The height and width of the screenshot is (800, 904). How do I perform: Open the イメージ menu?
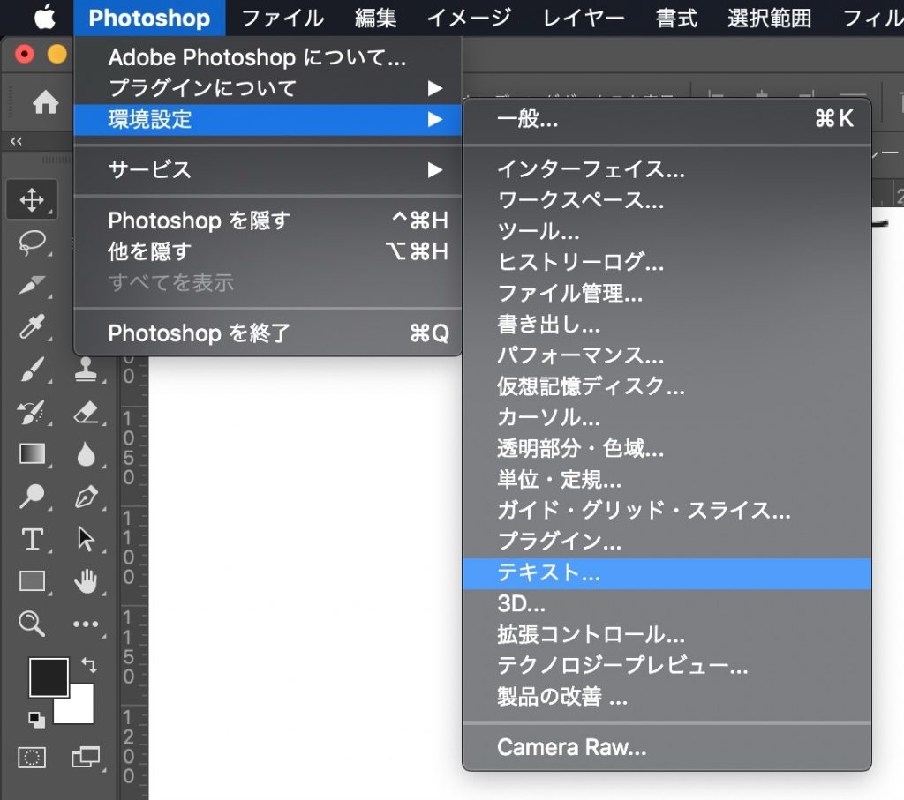pyautogui.click(x=469, y=18)
